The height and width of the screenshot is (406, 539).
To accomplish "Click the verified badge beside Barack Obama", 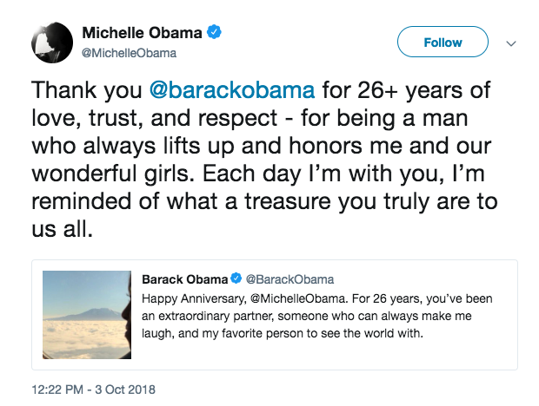I will tap(235, 278).
